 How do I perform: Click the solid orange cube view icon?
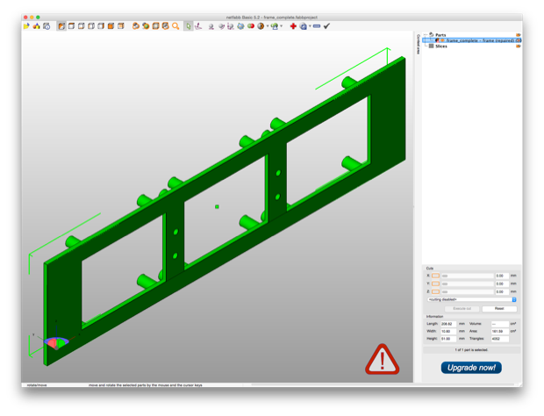[111, 26]
